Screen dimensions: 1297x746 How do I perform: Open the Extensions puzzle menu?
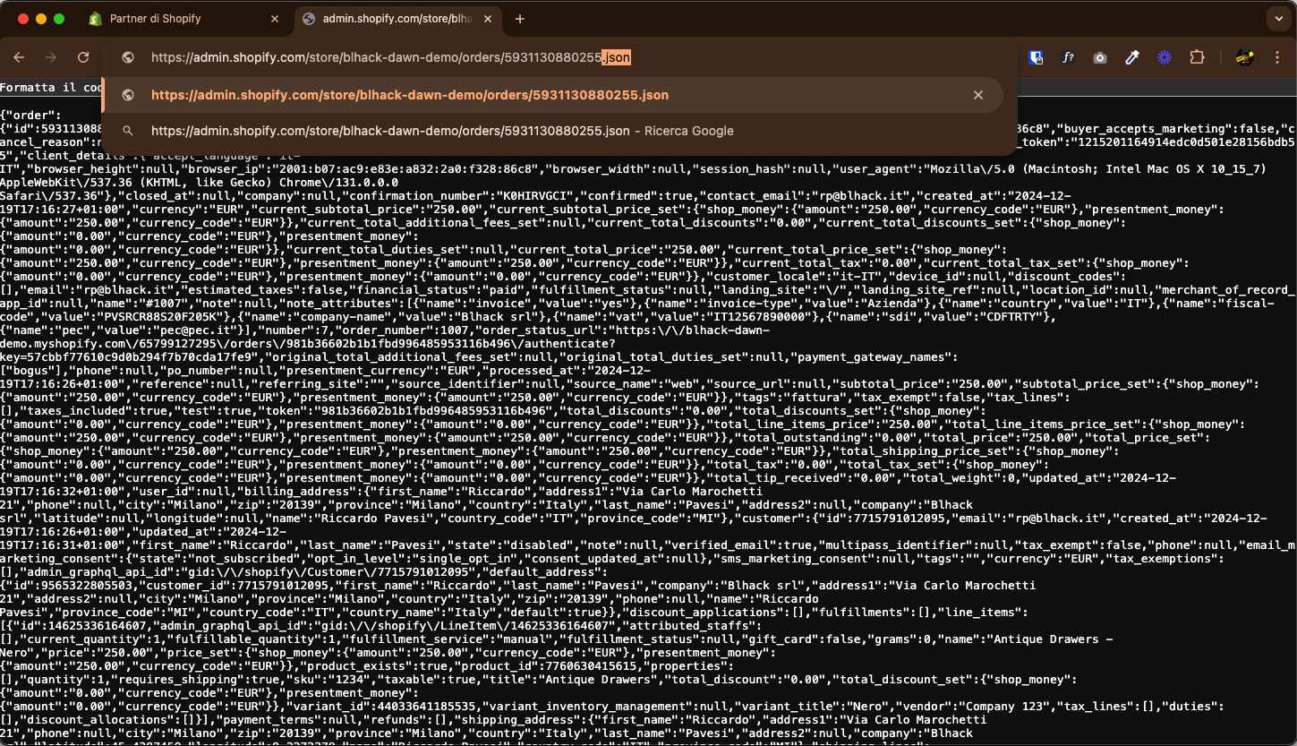1197,57
